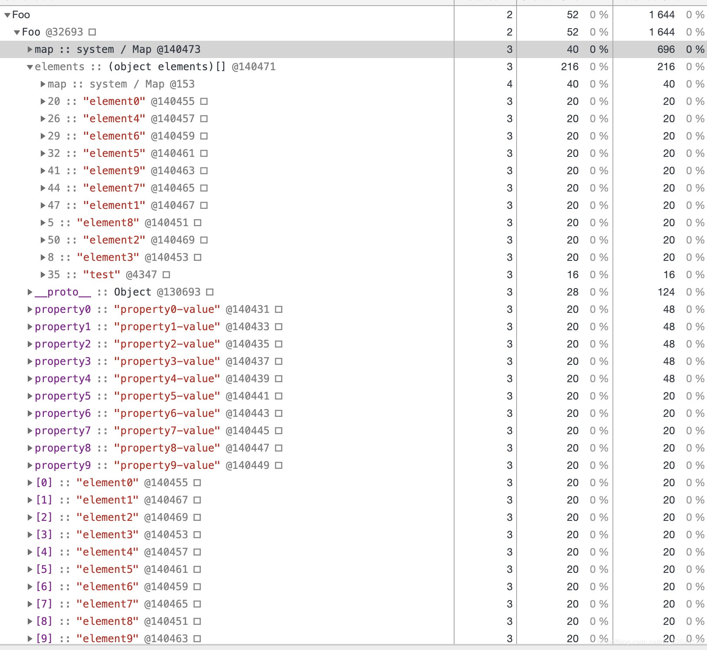Click the square icon after property6-value @140443

click(279, 413)
